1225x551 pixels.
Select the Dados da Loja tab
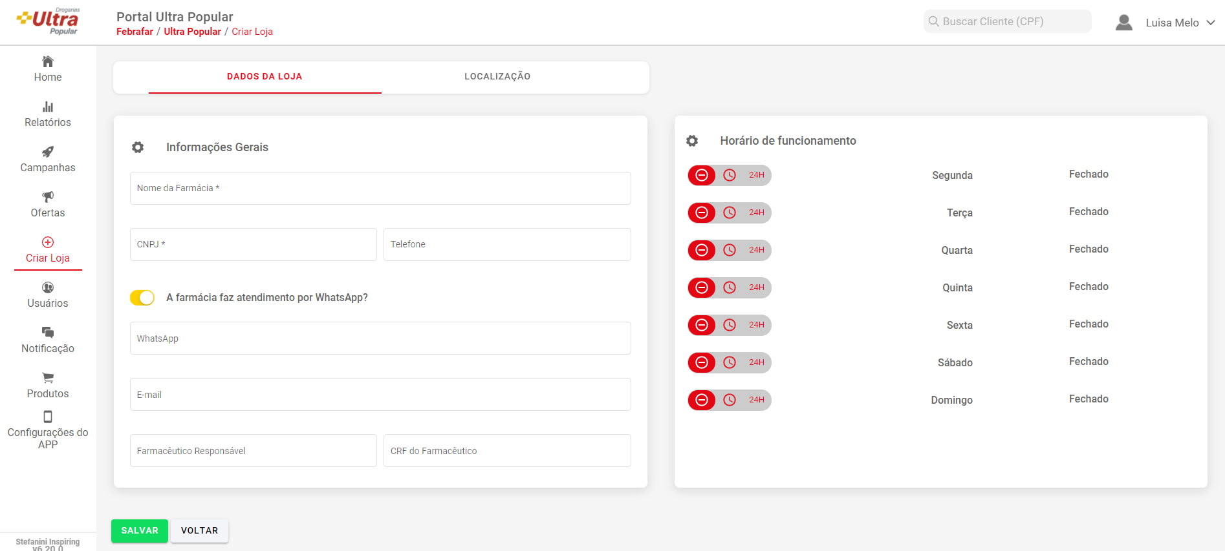click(265, 77)
